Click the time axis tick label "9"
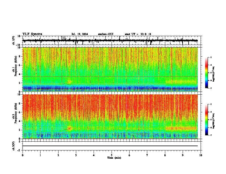Screen dimensions: 226x174 point(183,155)
